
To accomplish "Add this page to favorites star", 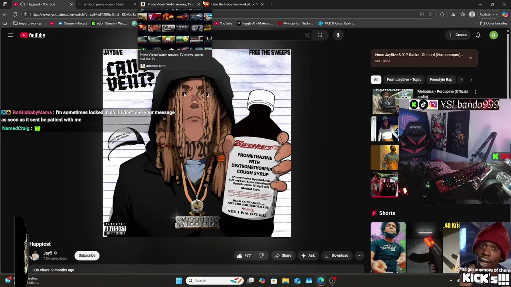I will click(431, 14).
